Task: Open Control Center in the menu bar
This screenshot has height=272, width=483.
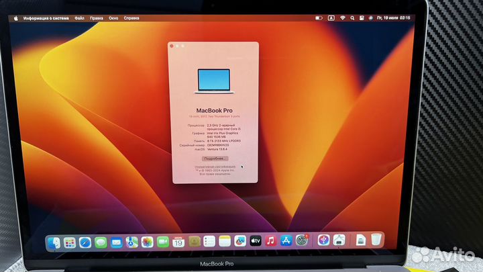Action: coord(362,18)
